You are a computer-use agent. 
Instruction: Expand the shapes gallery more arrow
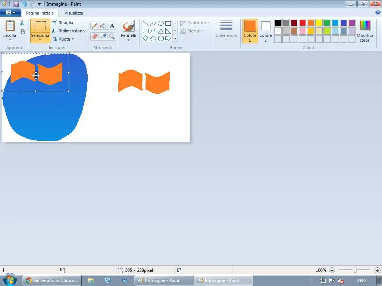point(175,38)
